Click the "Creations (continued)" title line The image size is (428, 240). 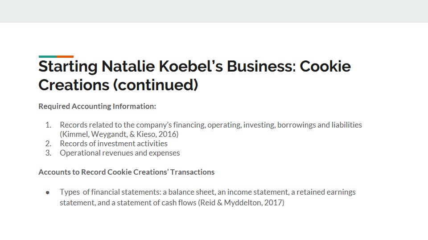[118, 85]
